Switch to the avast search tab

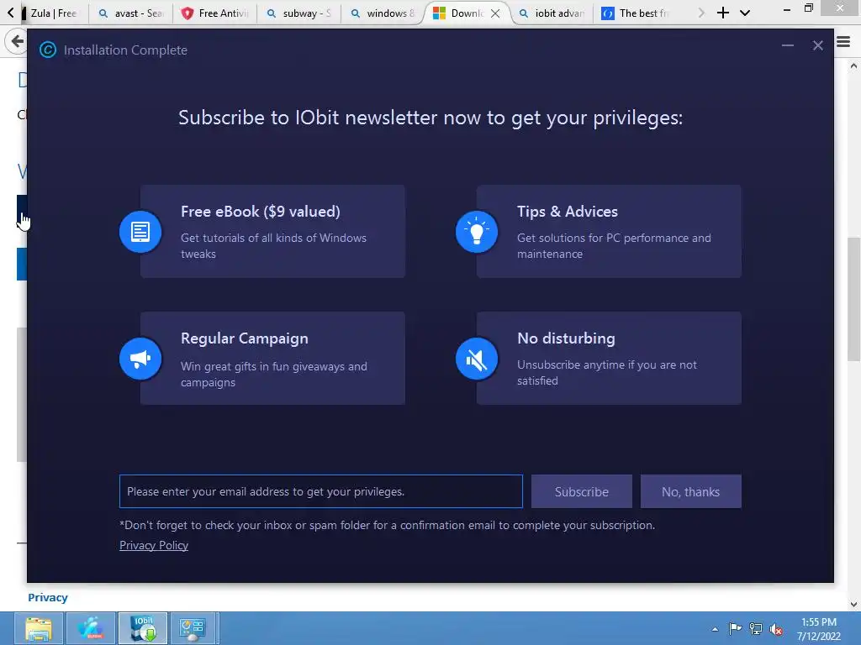point(131,13)
